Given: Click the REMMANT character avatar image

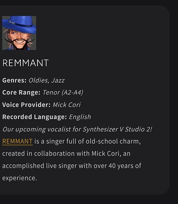Looking at the screenshot, I should pos(19,33).
